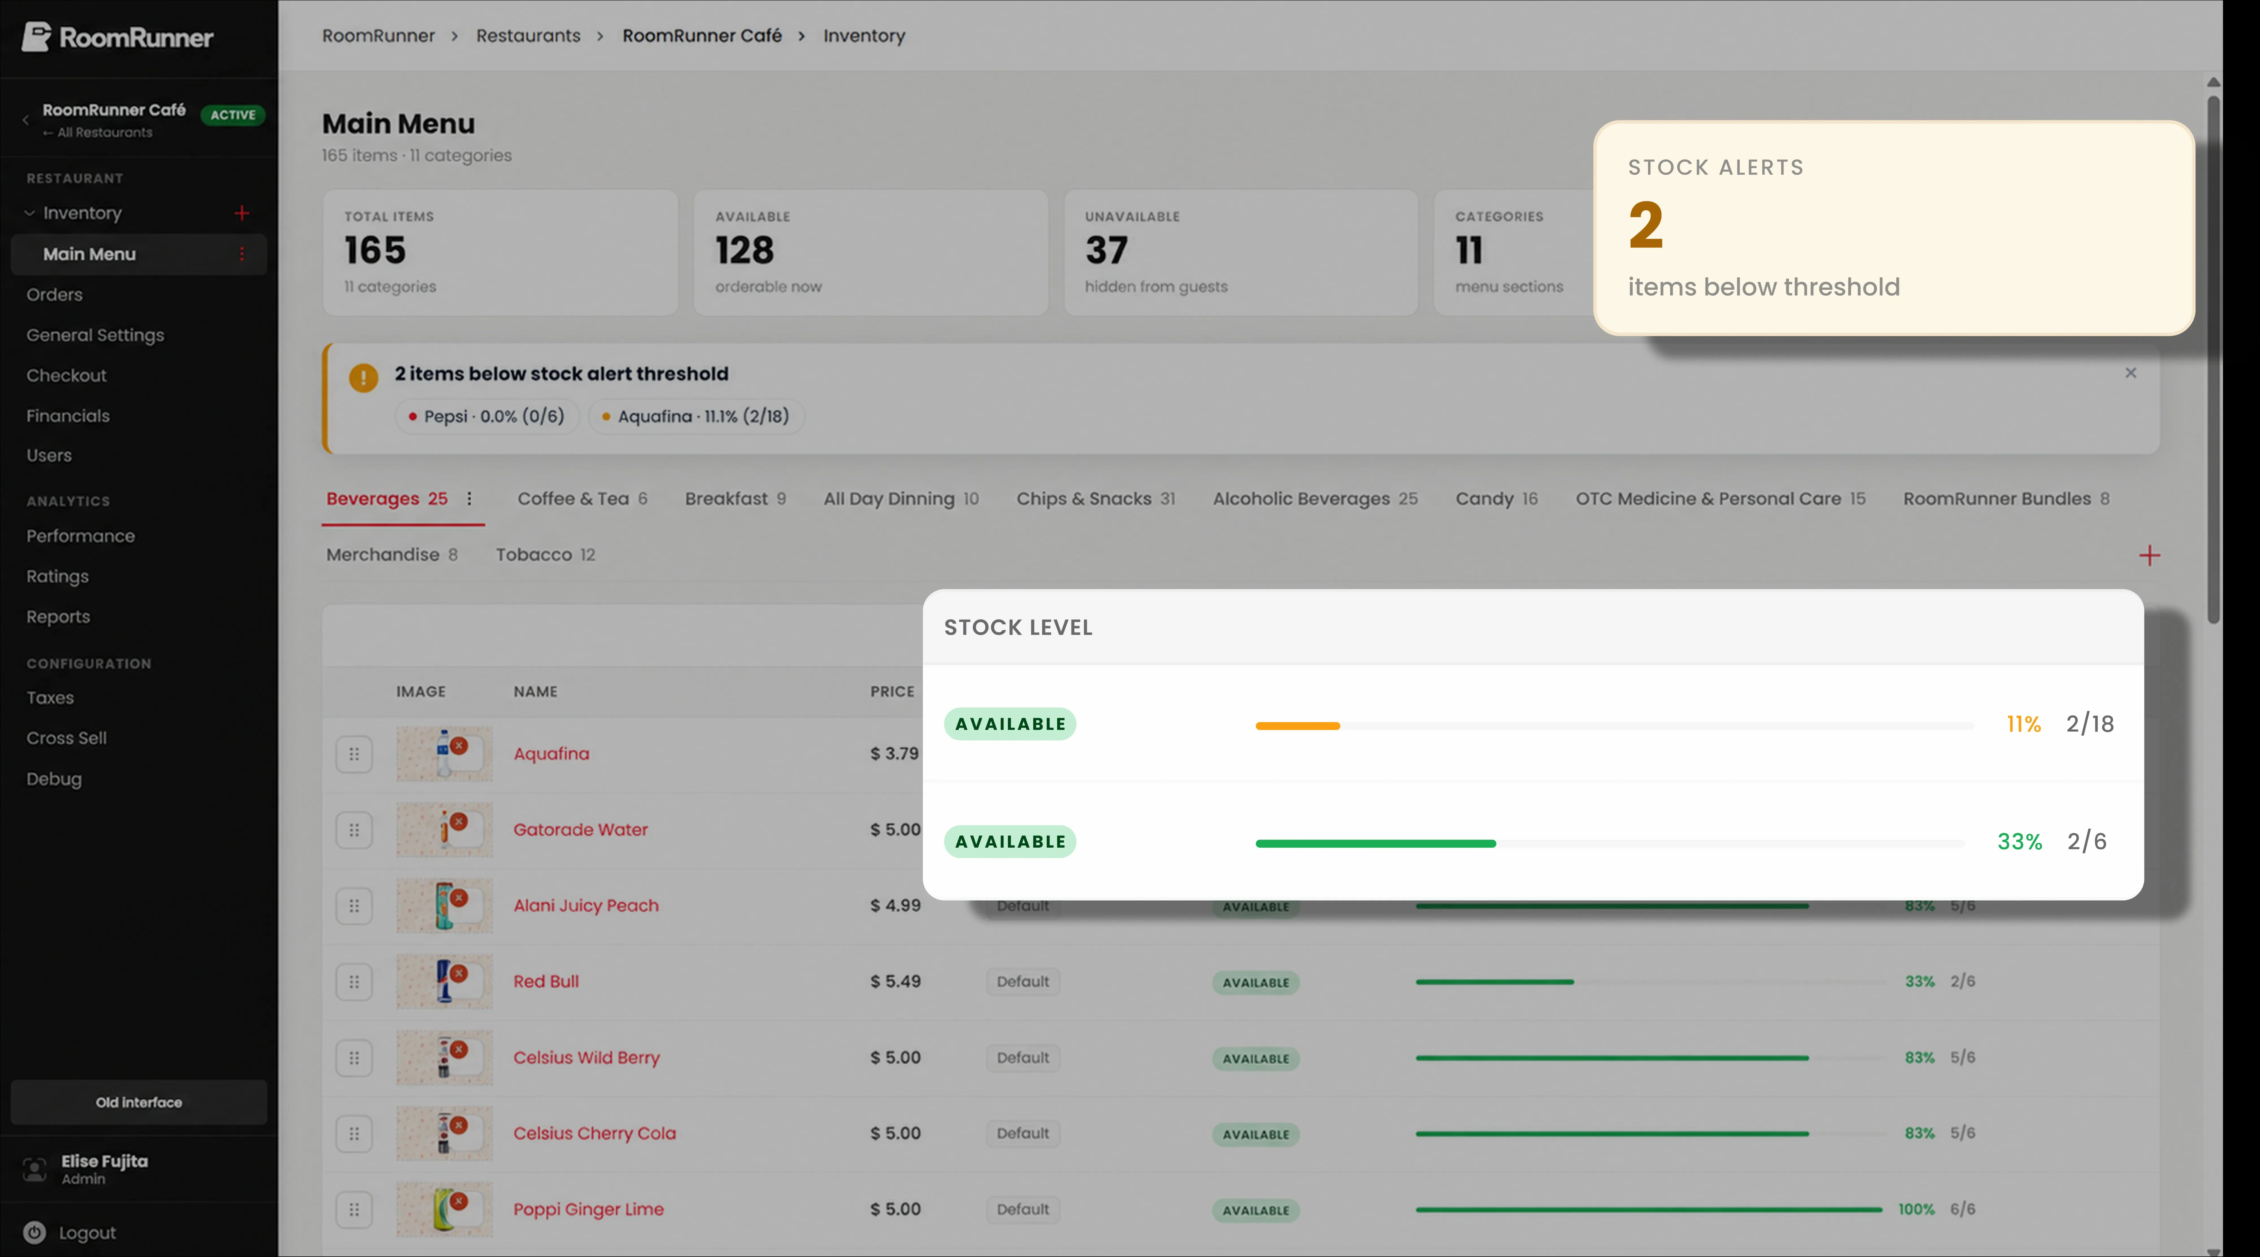Open Celsius Wild Berry Default dropdown
The height and width of the screenshot is (1257, 2260).
pos(1023,1058)
